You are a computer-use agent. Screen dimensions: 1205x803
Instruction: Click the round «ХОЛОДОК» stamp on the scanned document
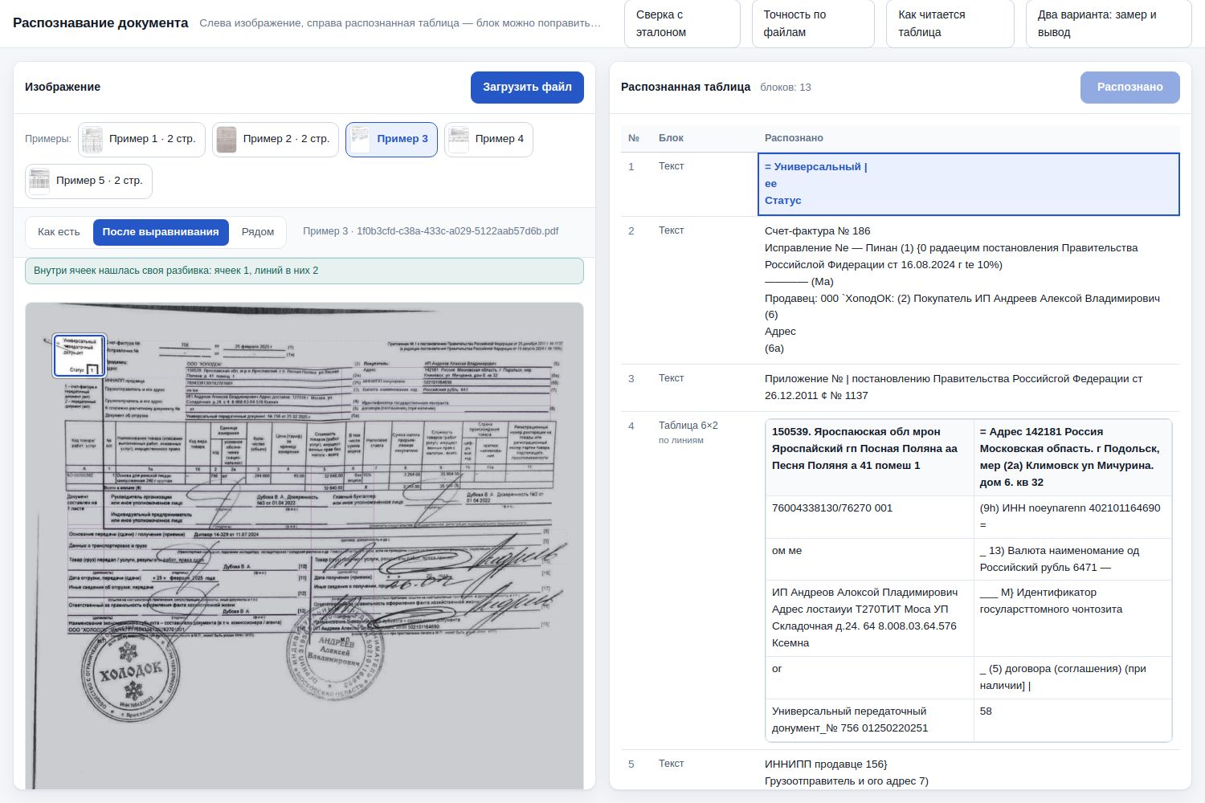[131, 673]
